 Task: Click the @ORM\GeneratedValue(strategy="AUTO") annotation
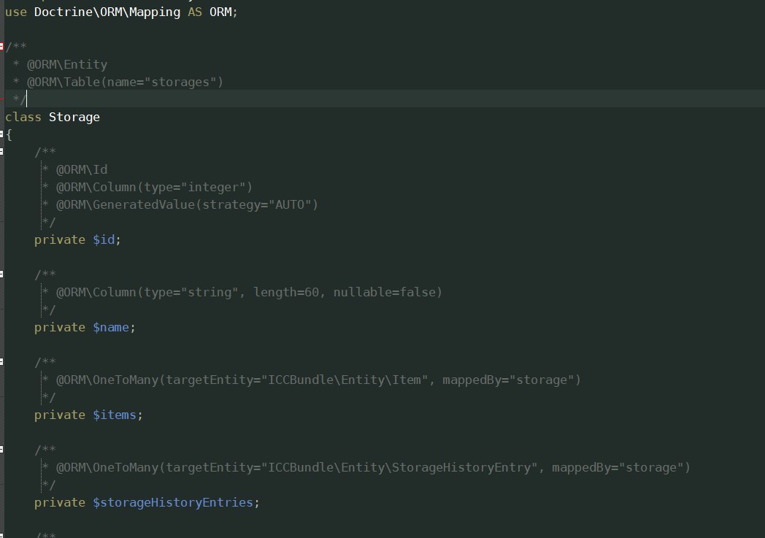click(x=188, y=205)
